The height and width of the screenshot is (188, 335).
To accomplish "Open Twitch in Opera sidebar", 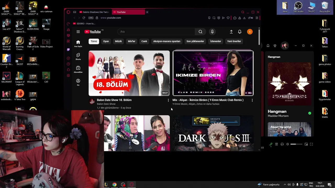I will tap(68, 49).
